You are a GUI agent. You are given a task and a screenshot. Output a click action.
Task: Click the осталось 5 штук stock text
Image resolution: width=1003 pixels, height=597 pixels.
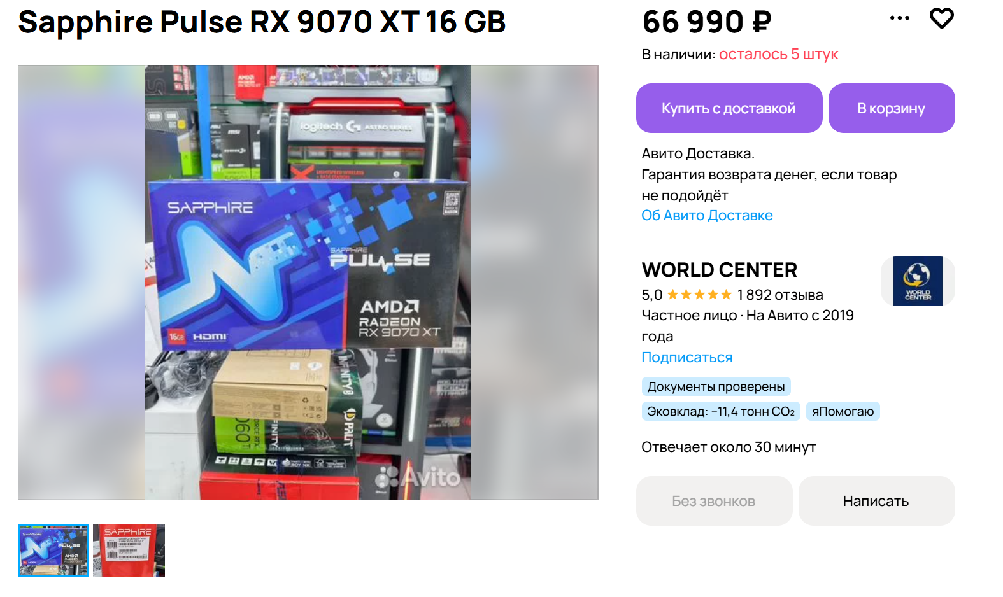(779, 54)
